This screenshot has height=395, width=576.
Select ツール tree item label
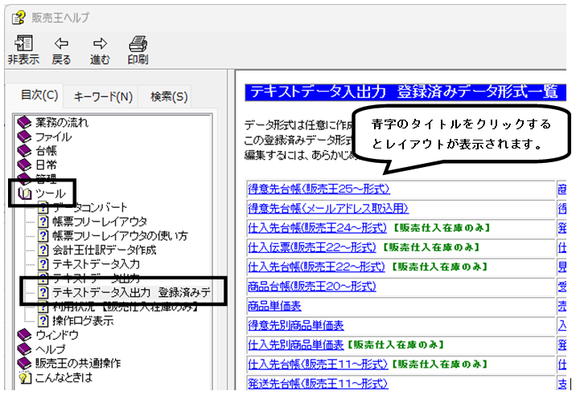point(51,193)
